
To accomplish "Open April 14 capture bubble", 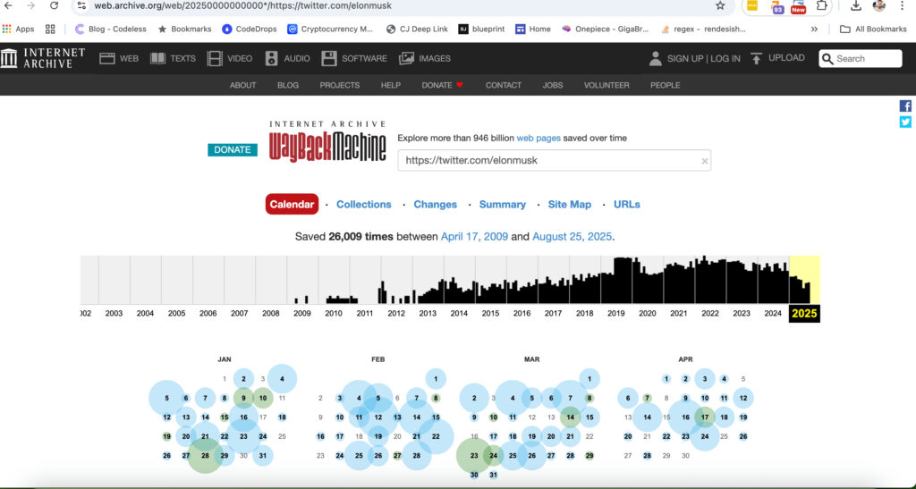I will coord(648,417).
